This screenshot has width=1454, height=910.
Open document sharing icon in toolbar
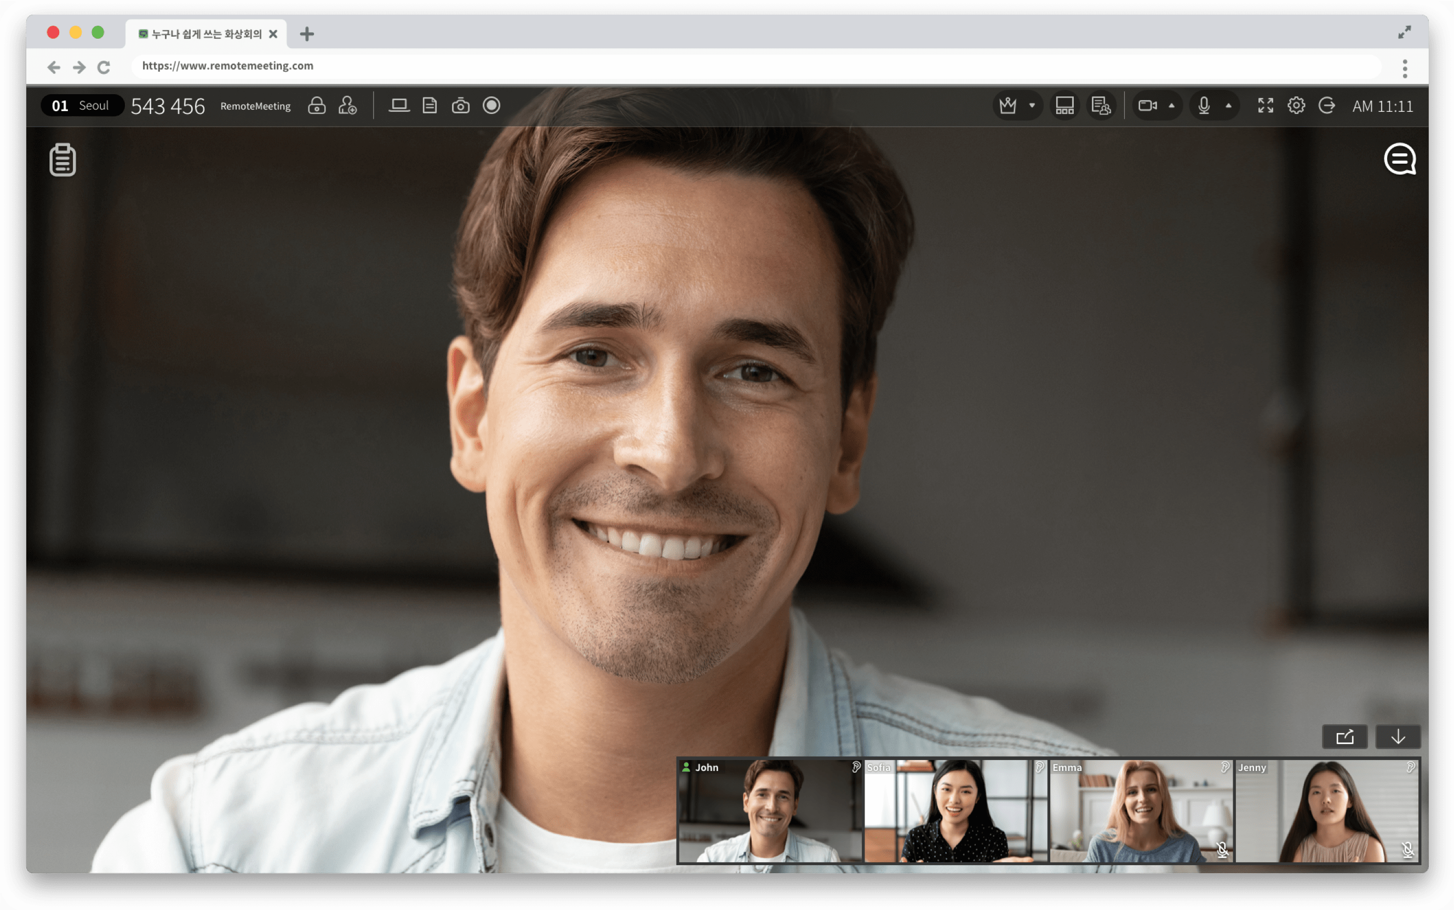[x=430, y=106]
